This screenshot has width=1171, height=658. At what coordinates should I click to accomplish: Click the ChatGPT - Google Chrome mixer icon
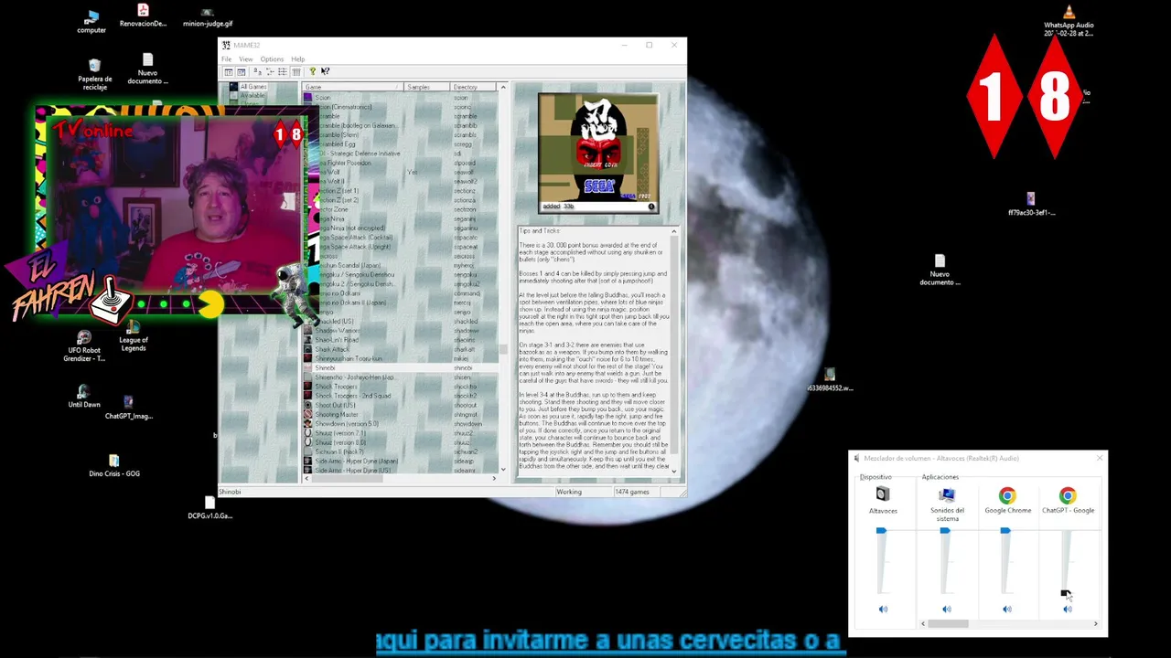tap(1068, 496)
